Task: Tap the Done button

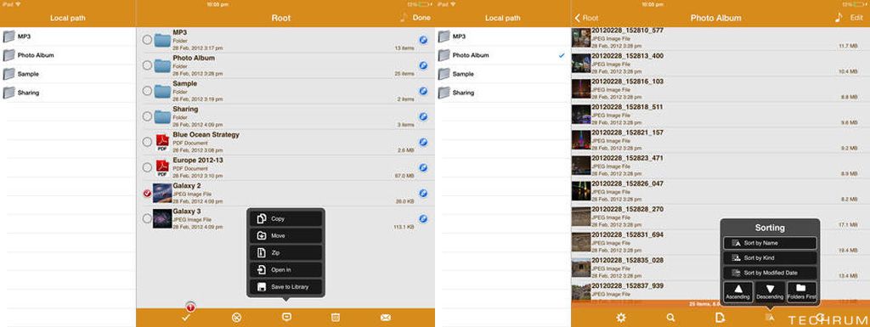Action: (421, 18)
